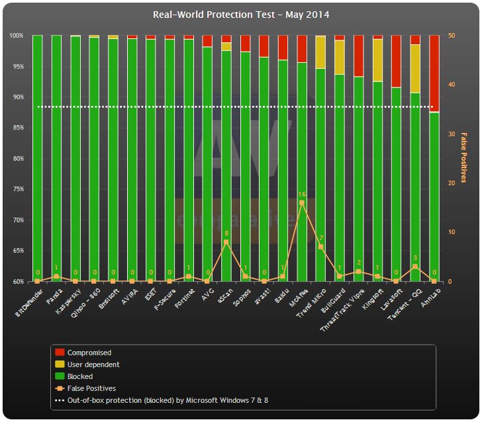Click the ThreatTrack Vipre marker labeled 2
Image resolution: width=482 pixels, height=422 pixels.
[x=359, y=272]
